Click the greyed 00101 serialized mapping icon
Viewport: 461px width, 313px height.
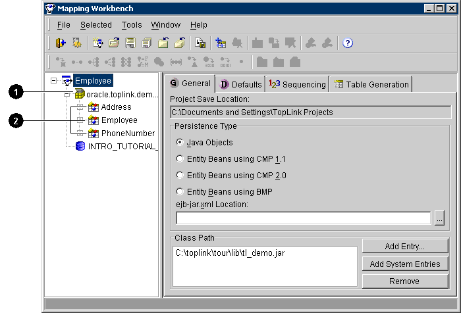pyautogui.click(x=225, y=62)
